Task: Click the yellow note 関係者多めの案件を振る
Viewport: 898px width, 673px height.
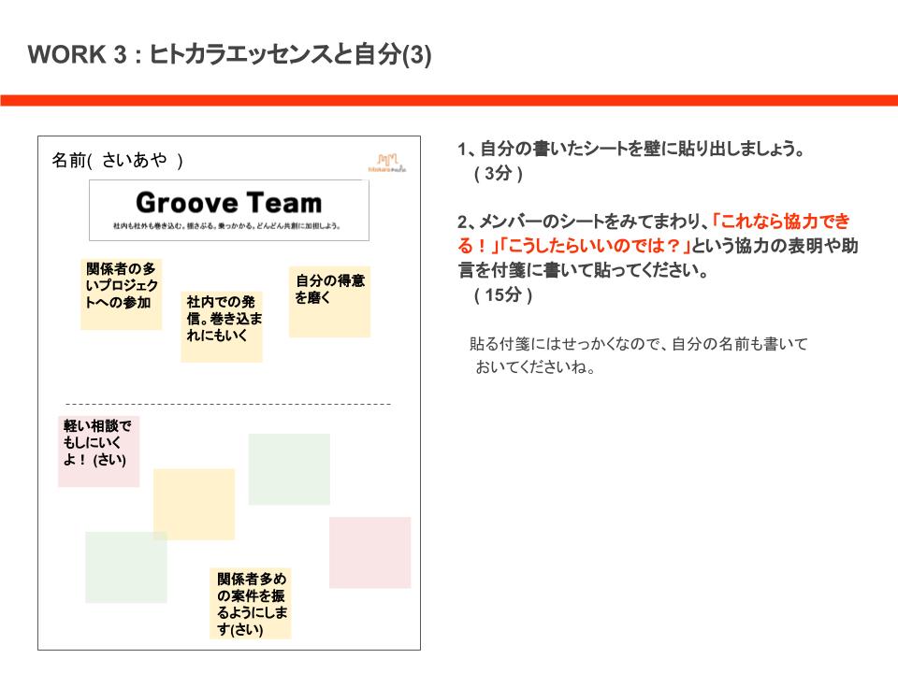Action: pos(251,603)
